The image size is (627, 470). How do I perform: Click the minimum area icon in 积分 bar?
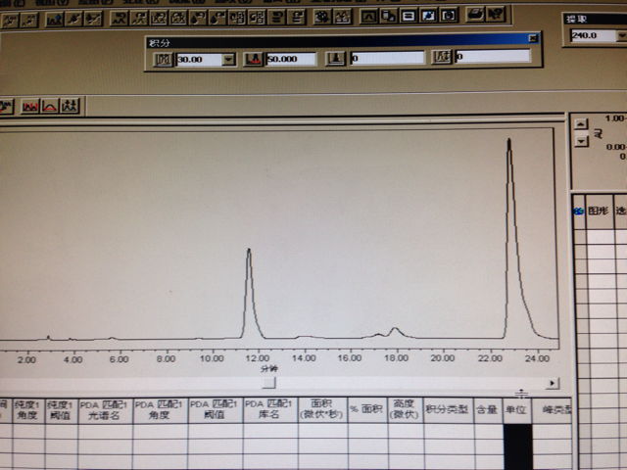[x=335, y=59]
